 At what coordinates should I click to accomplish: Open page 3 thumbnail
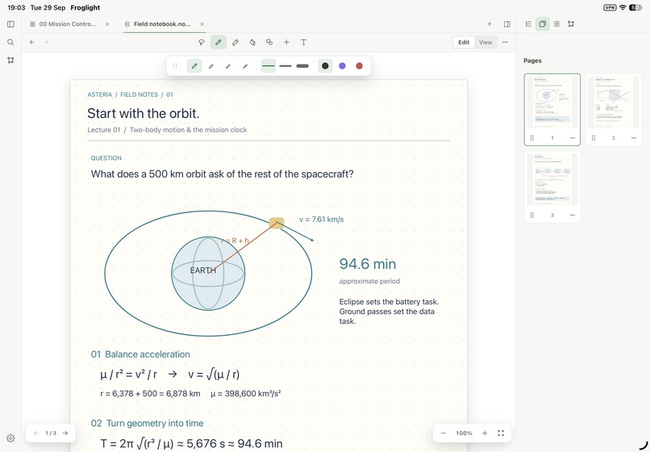coord(552,180)
